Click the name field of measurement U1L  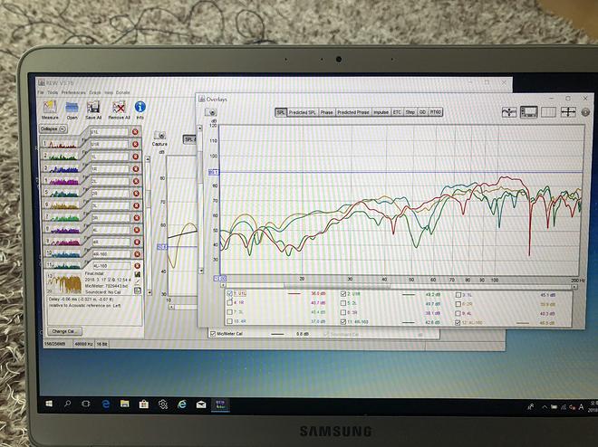[x=110, y=132]
